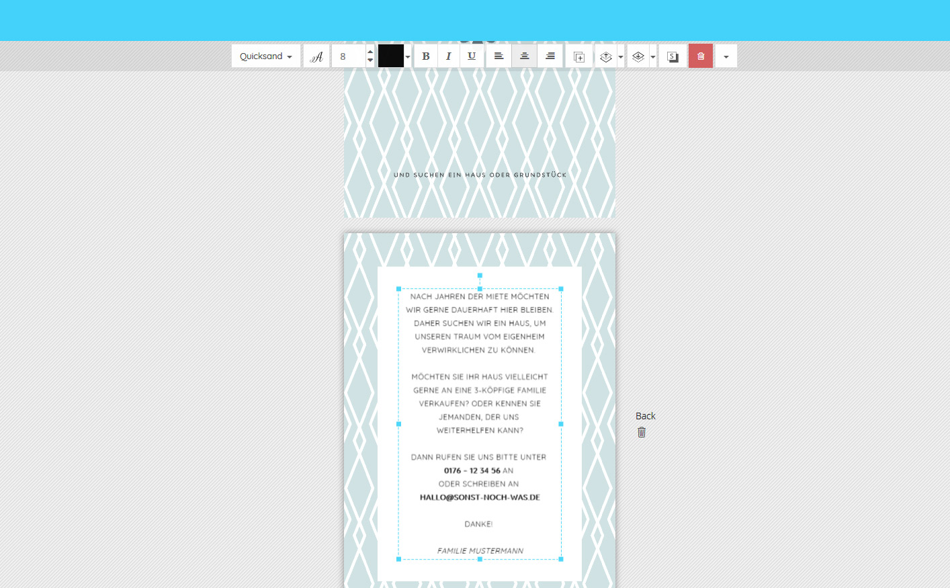Click the trash icon under Back label
This screenshot has width=950, height=588.
642,432
